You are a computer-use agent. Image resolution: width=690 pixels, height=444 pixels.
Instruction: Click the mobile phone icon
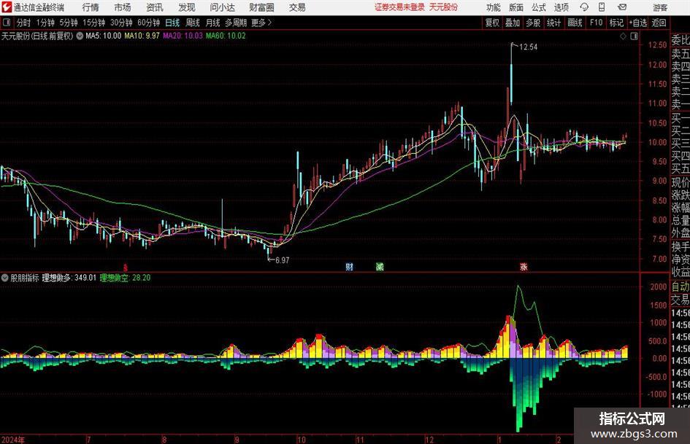[602, 7]
